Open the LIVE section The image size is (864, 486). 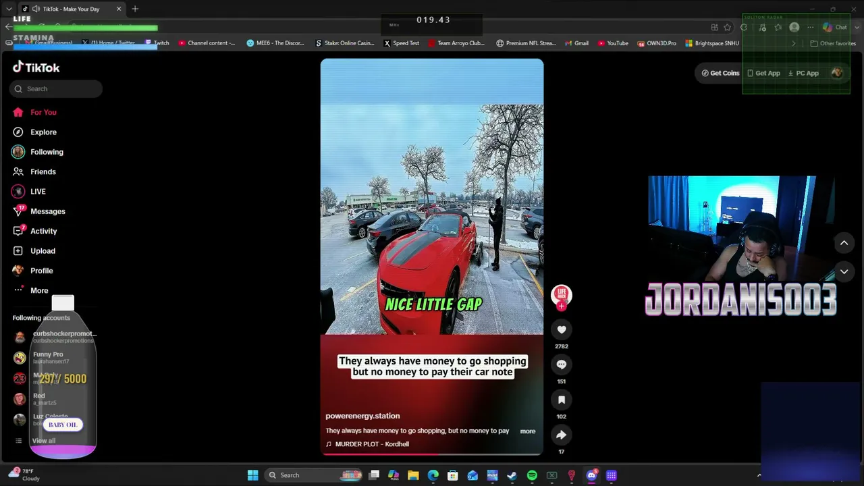[x=38, y=192]
